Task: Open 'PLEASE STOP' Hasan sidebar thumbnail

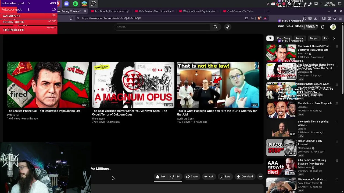Action: point(281,148)
